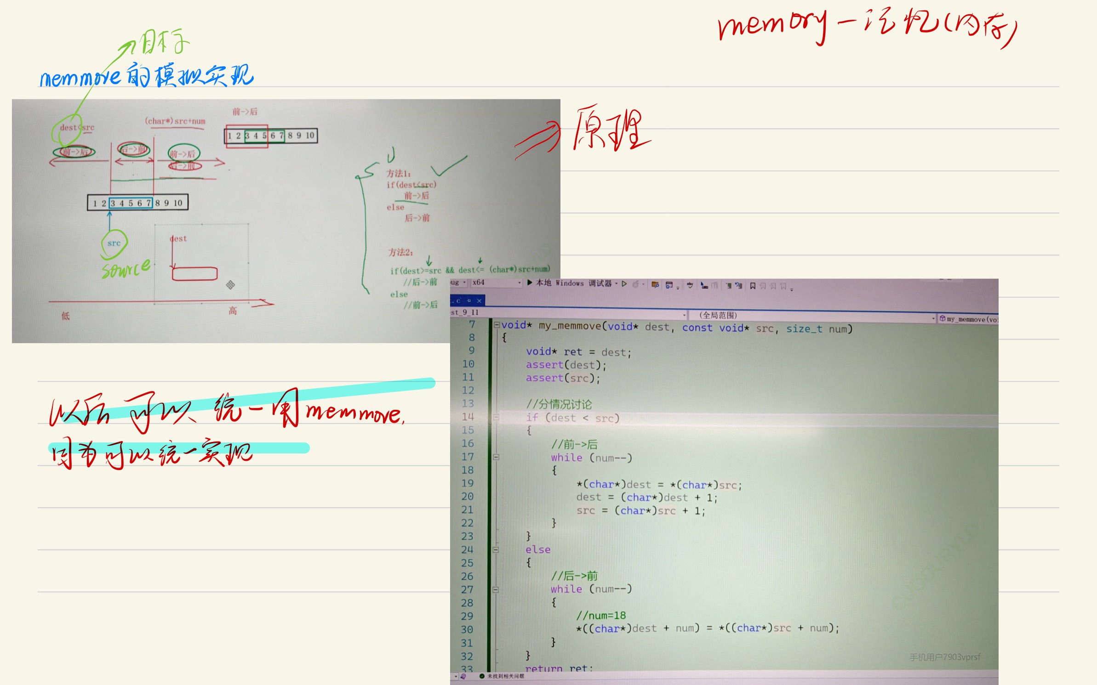Click the window layout icon in the toolbar
The width and height of the screenshot is (1097, 685).
669,285
